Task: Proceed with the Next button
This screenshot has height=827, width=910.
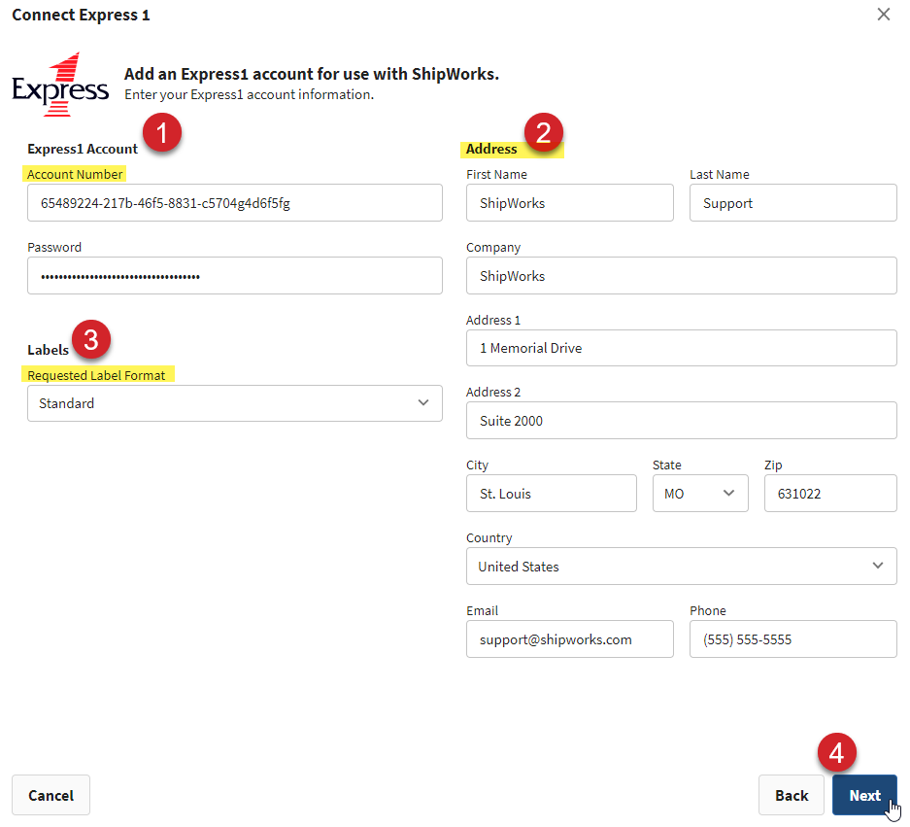Action: 864,795
